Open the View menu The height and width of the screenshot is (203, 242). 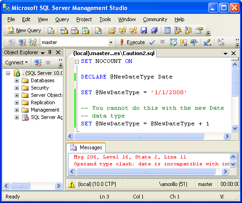[x=43, y=19]
